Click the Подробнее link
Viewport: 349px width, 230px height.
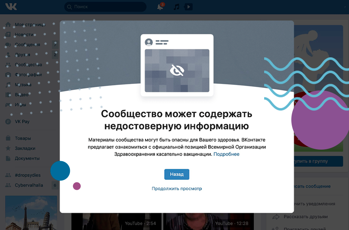point(226,154)
